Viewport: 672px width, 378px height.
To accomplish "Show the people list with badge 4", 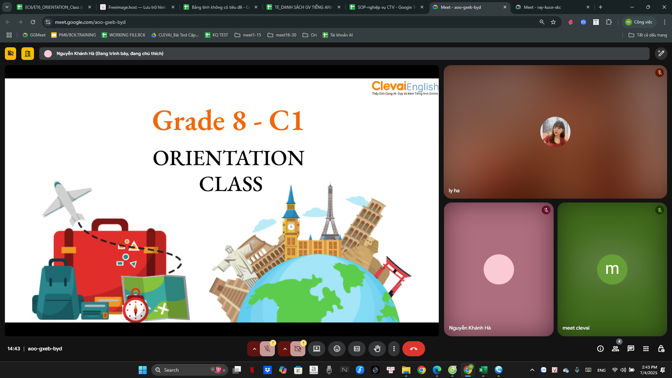I will 615,349.
